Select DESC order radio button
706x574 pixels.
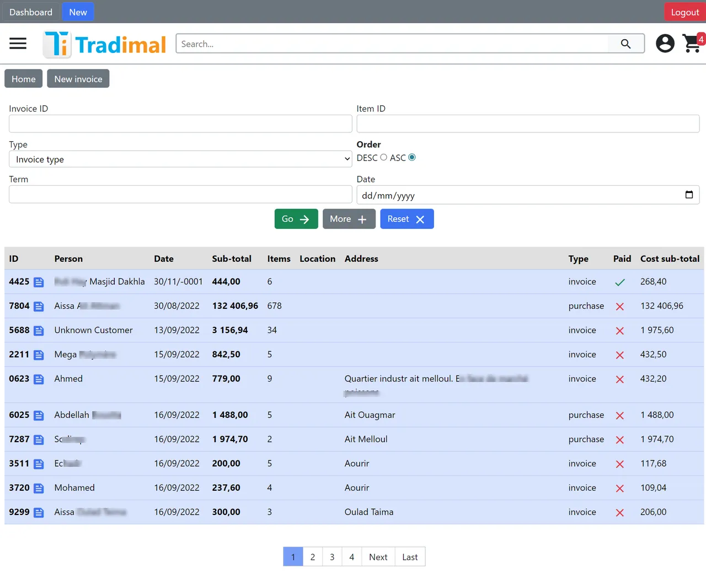click(384, 158)
